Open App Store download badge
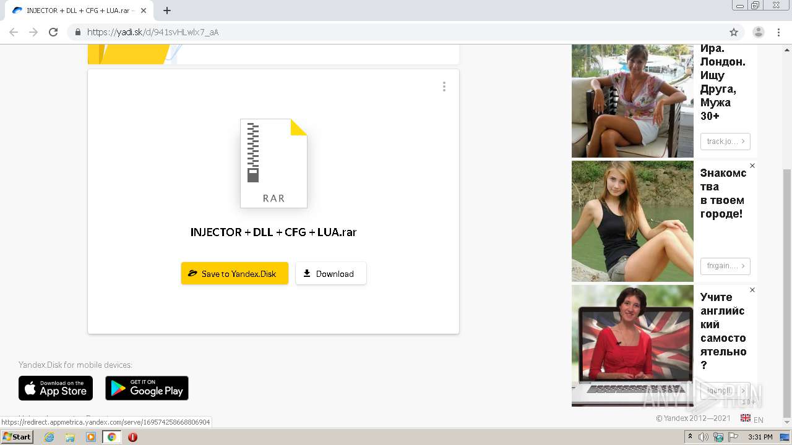Image resolution: width=792 pixels, height=445 pixels. pos(56,388)
